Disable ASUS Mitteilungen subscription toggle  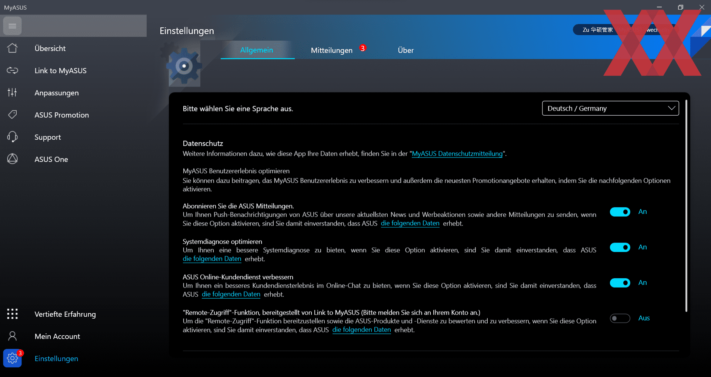point(620,212)
